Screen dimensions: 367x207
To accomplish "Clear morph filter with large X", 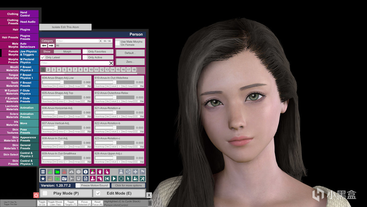I will pos(111,63).
